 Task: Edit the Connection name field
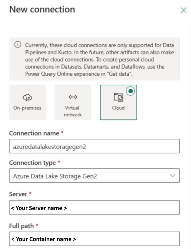coord(94,146)
